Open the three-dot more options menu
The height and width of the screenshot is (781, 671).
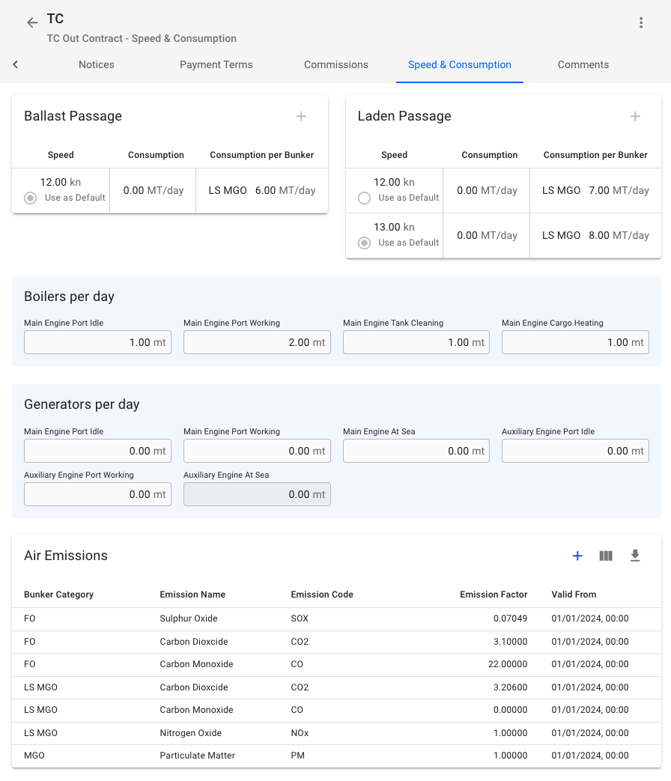tap(641, 23)
